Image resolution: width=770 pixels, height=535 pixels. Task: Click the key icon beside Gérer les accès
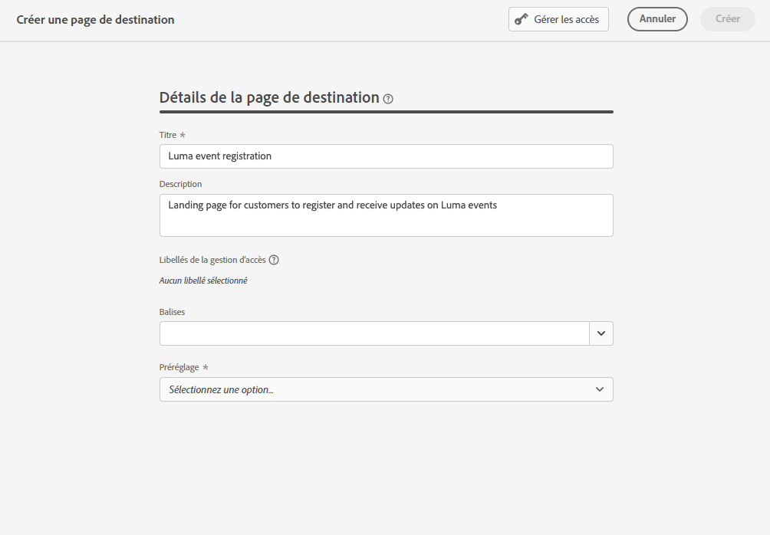[x=522, y=19]
